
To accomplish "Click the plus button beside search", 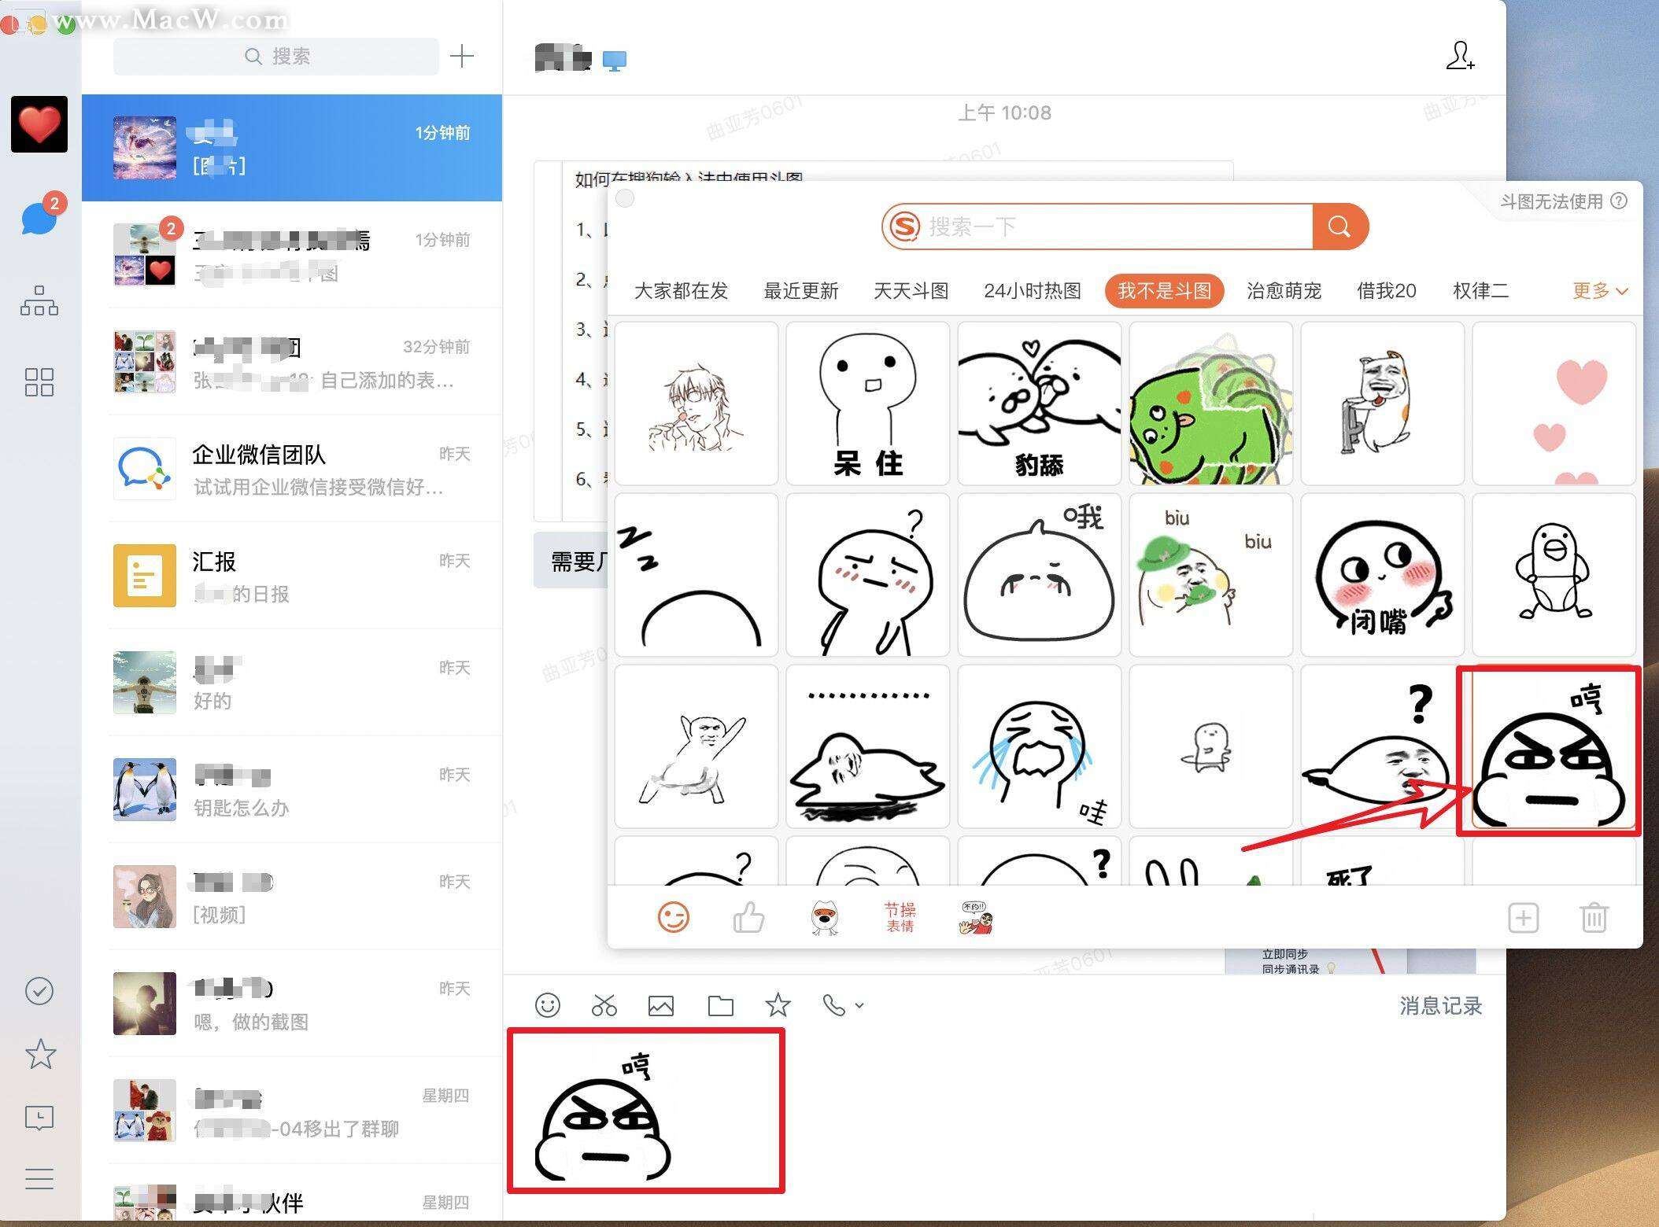I will coord(461,56).
